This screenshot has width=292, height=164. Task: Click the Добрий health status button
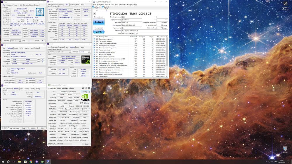click(x=99, y=22)
